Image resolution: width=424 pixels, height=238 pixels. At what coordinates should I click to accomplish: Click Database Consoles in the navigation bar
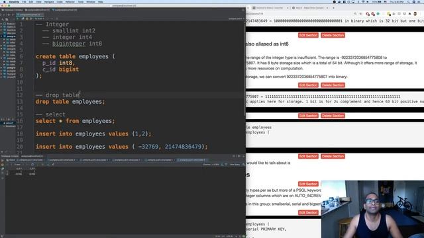(x=12, y=10)
